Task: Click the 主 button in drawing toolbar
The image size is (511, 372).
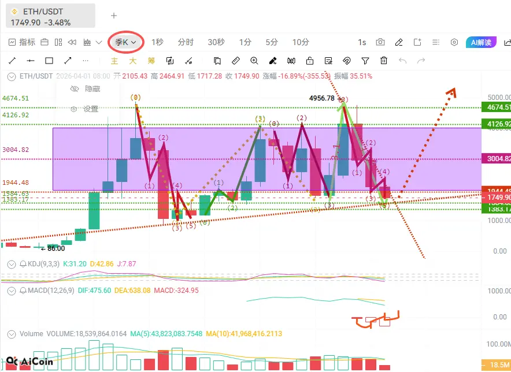Action: (x=114, y=61)
